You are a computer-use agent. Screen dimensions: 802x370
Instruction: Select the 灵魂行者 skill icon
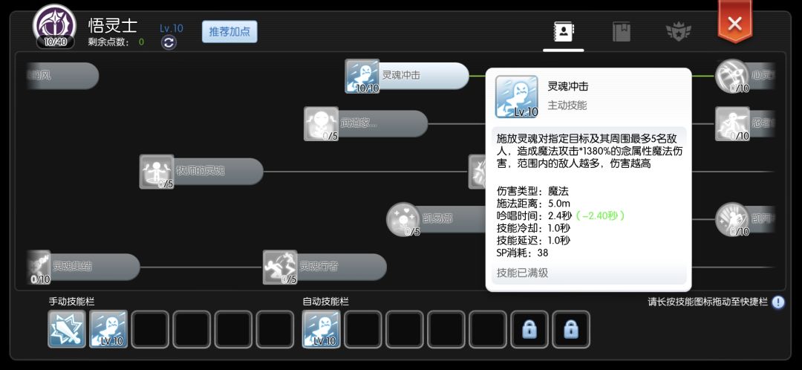(280, 267)
